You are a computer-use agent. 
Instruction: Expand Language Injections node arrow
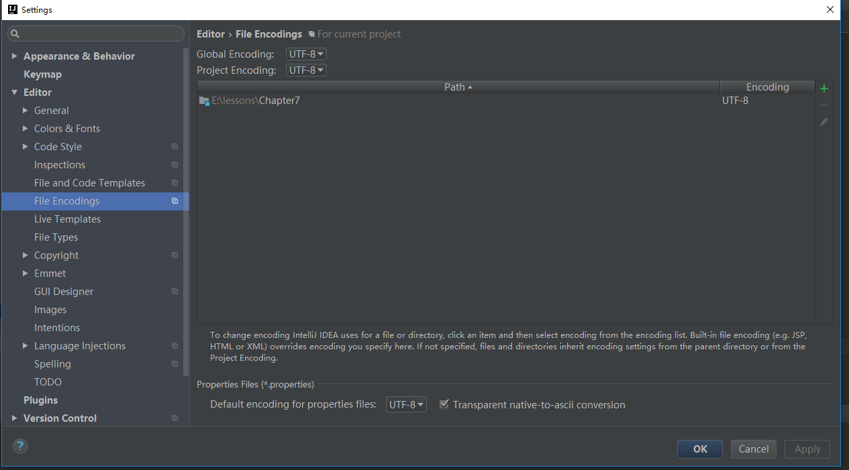26,346
